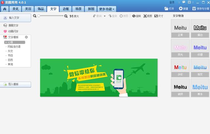
Task: Click the zoom in magnifier
Action: [x=66, y=16]
